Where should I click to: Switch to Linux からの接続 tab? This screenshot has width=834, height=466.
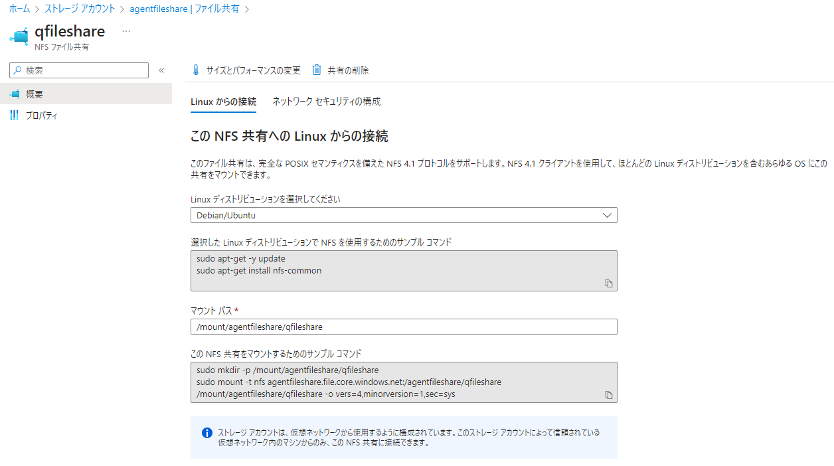223,102
